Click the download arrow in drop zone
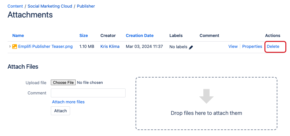 click(206, 96)
